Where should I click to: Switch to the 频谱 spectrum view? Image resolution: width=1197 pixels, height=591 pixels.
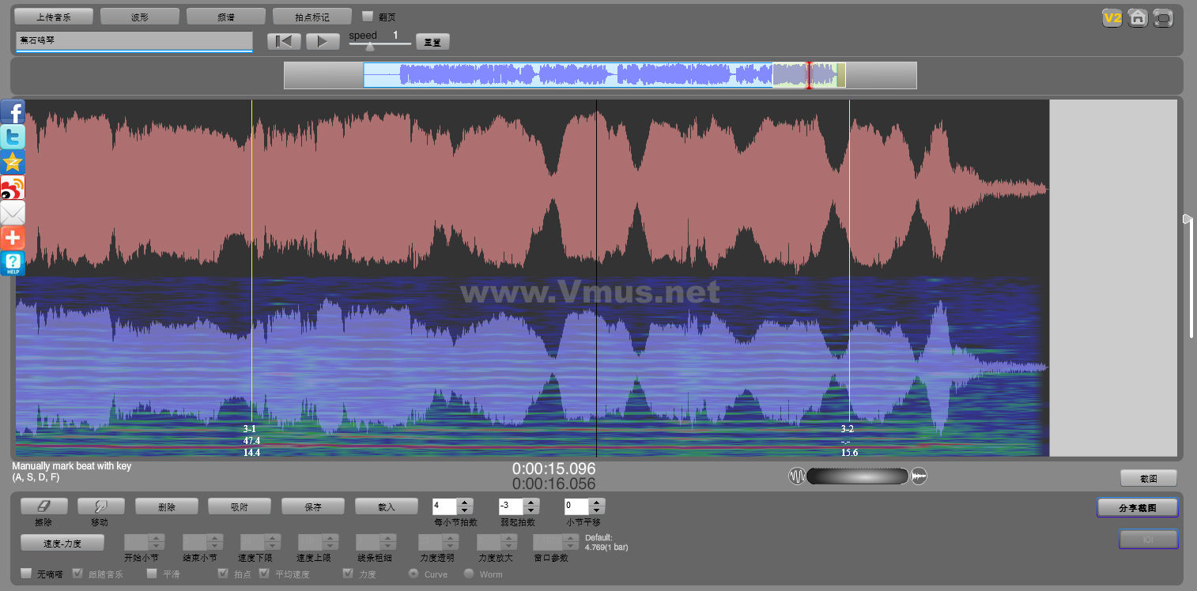tap(225, 17)
